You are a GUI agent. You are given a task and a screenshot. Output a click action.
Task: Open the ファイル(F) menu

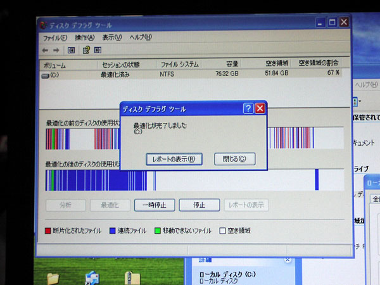[55, 38]
